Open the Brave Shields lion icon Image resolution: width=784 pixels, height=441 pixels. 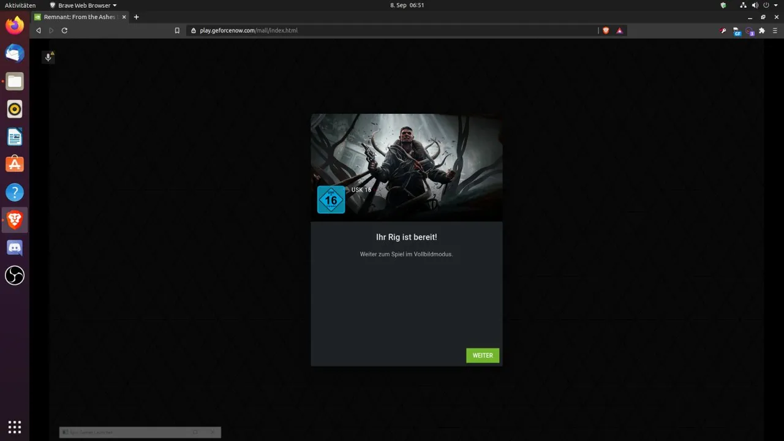point(606,30)
